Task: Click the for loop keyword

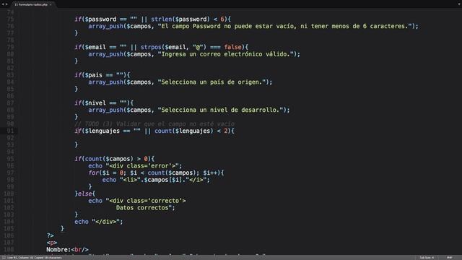Action: coord(93,173)
